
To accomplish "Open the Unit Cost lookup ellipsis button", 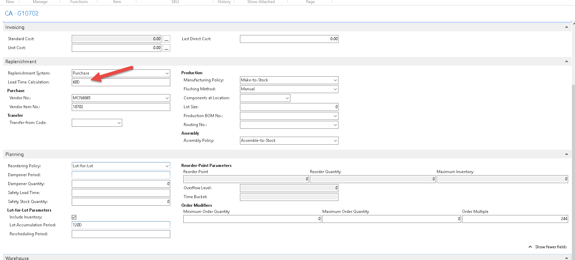I will [x=166, y=48].
